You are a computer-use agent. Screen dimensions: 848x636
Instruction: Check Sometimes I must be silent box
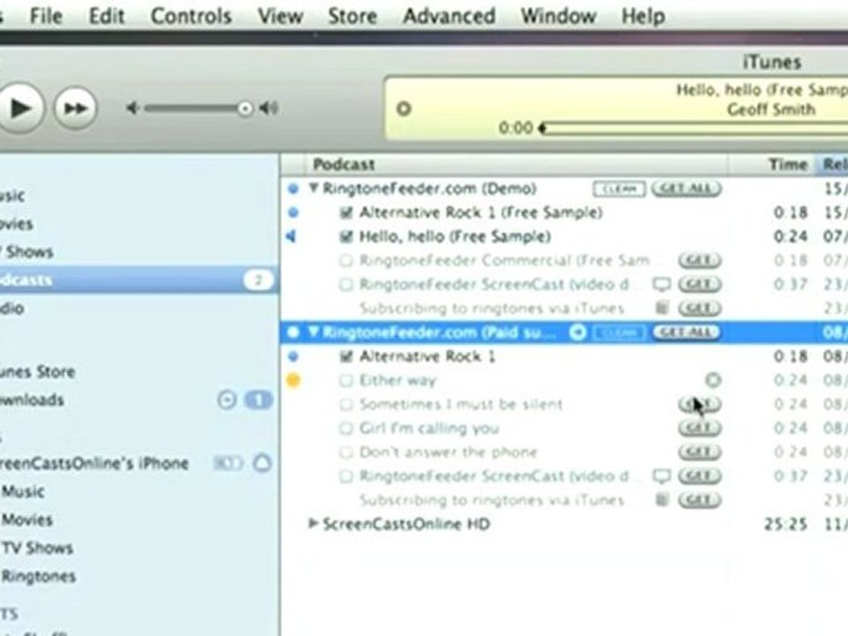(346, 404)
